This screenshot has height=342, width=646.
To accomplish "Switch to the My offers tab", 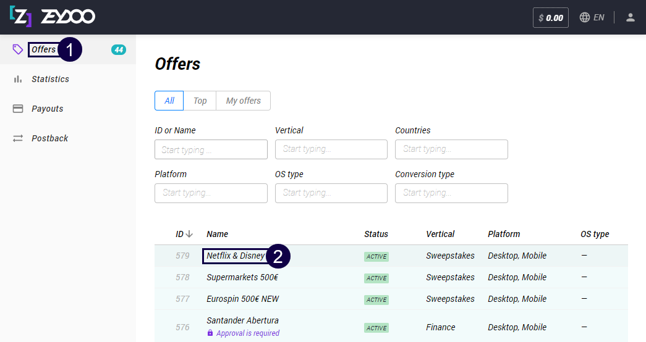I will coord(243,101).
